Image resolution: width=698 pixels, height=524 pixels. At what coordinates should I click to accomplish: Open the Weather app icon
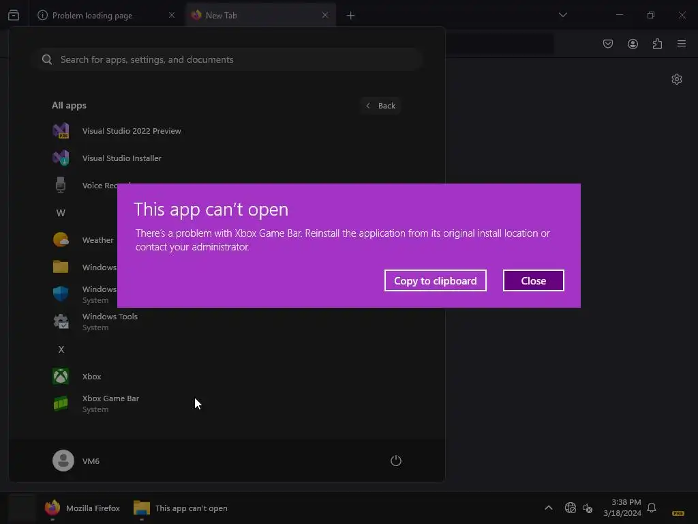61,239
